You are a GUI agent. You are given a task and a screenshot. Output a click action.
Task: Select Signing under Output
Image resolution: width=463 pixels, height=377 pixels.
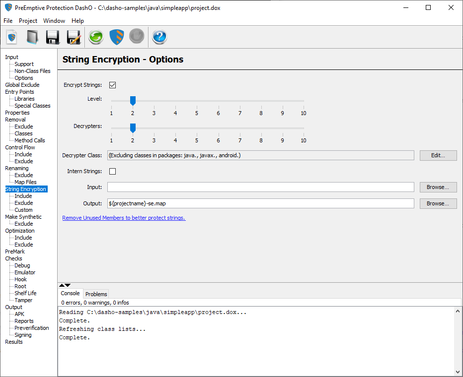[23, 335]
